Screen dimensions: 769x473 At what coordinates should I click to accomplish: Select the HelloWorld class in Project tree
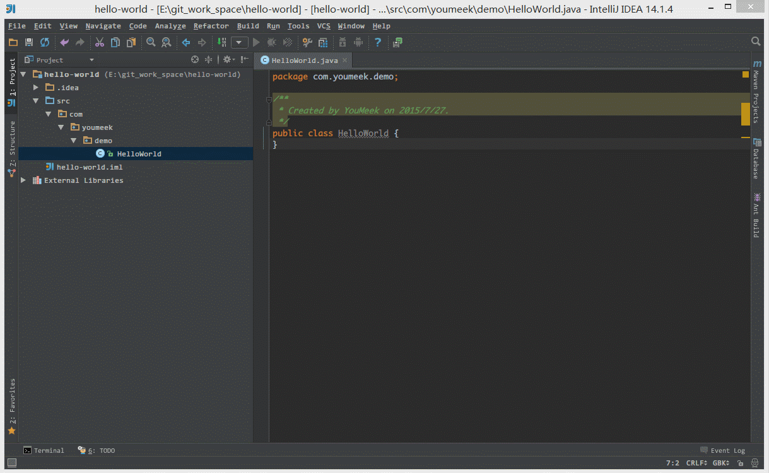tap(139, 153)
